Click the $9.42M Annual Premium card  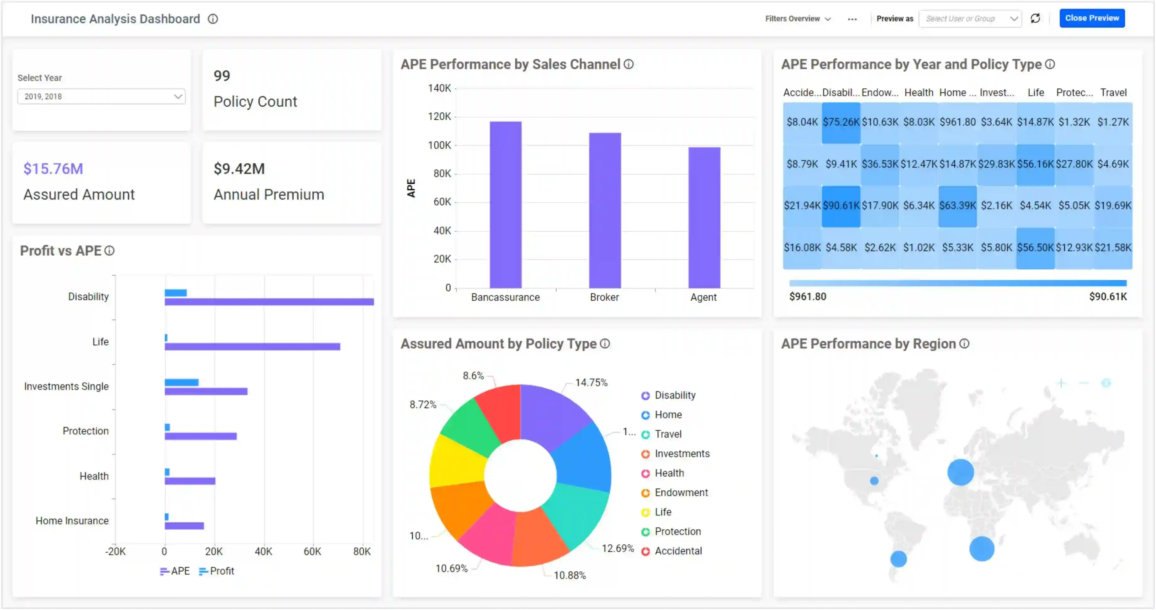coord(292,182)
